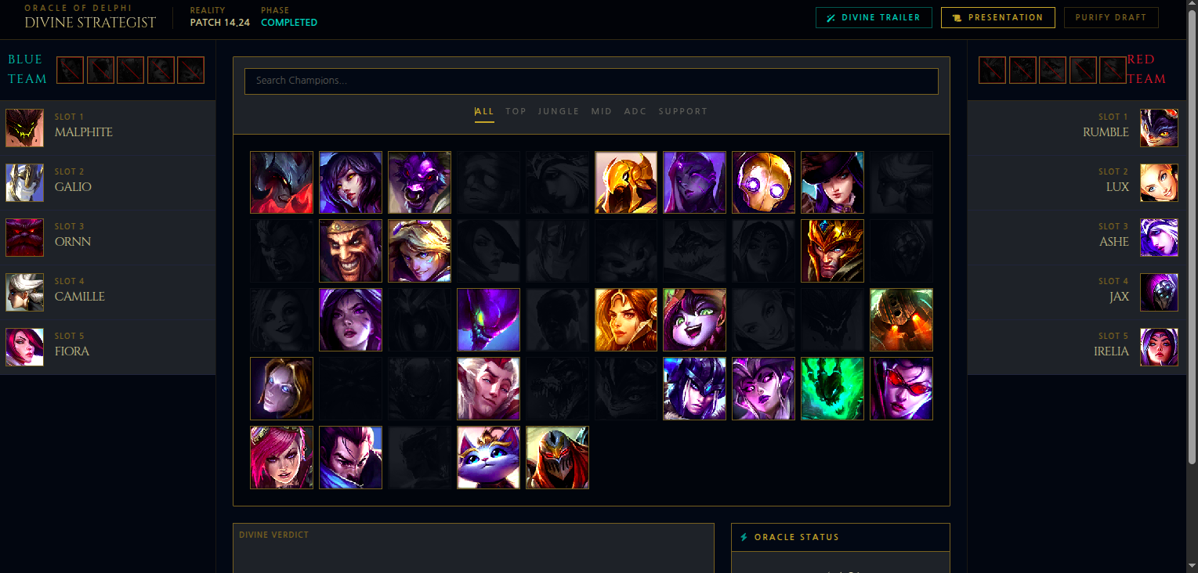Choose the Blitzcrank champion portrait
This screenshot has width=1198, height=573.
(763, 182)
